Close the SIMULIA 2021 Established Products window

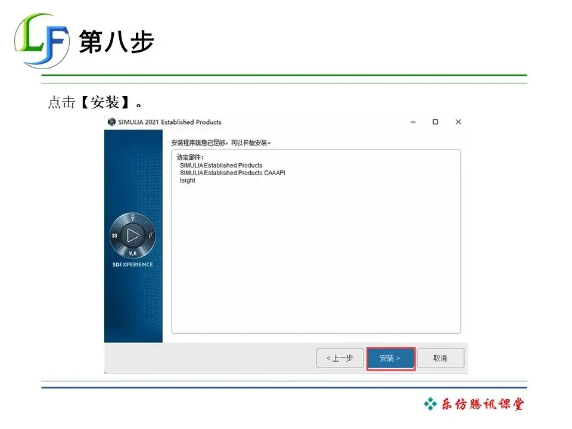[458, 122]
